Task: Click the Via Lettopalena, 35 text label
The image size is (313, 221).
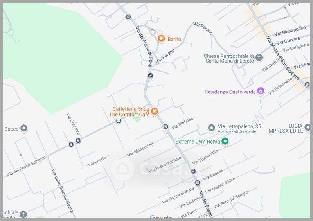Action: click(x=239, y=126)
